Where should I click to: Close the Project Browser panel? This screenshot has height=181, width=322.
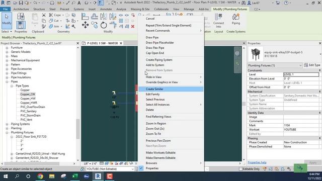(x=77, y=43)
